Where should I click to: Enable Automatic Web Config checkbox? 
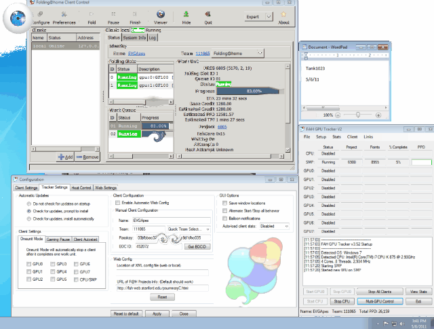click(118, 203)
